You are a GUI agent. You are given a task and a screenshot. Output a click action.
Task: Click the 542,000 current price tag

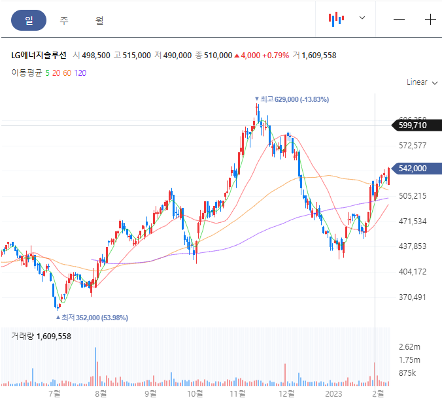click(x=416, y=169)
